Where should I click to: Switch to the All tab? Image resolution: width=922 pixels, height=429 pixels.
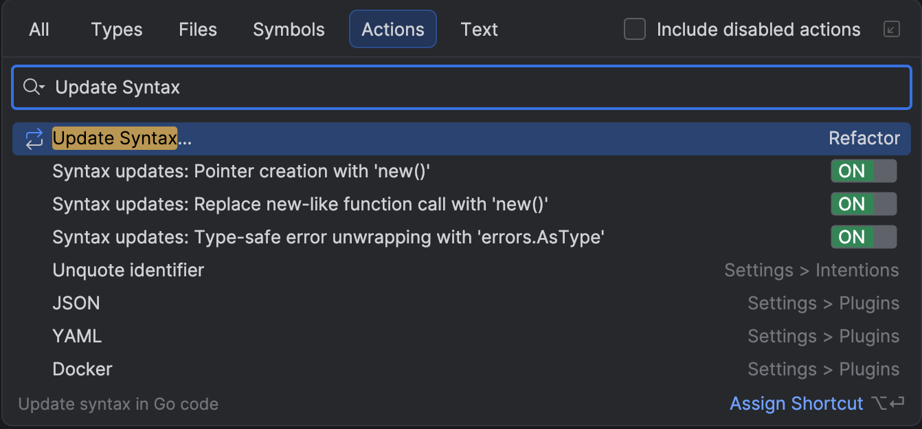pos(39,30)
